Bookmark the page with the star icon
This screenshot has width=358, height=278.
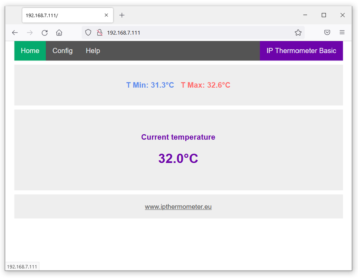[x=298, y=32]
